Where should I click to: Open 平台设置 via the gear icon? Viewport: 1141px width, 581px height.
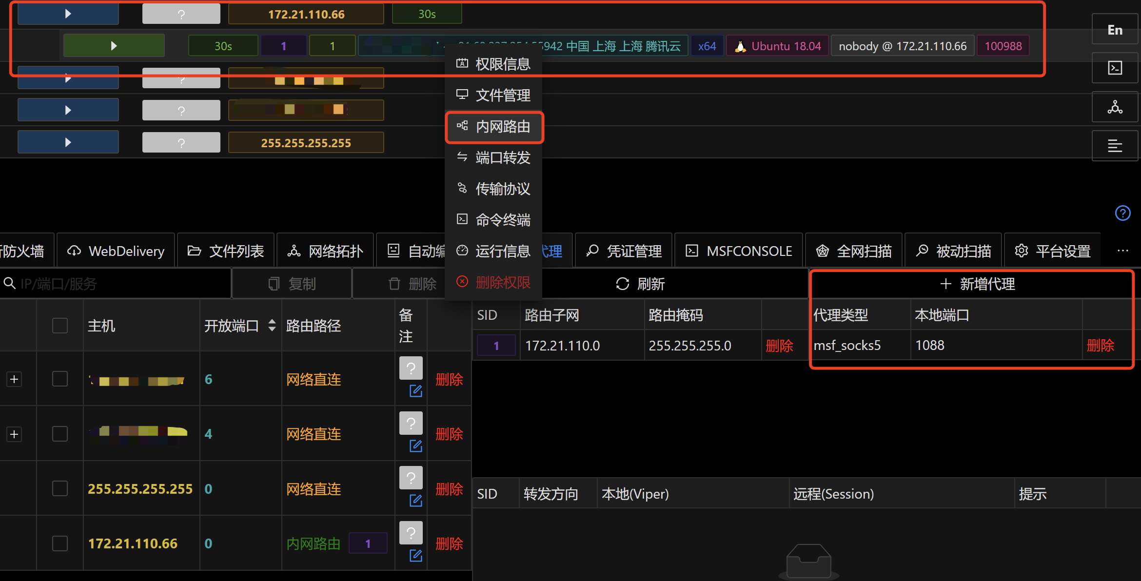coord(1052,250)
